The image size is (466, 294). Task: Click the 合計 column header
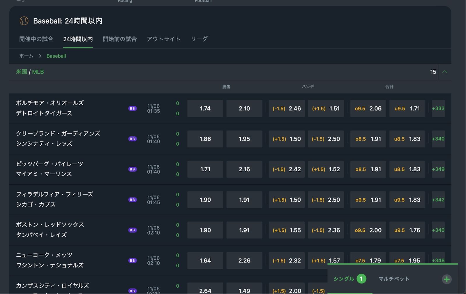389,87
